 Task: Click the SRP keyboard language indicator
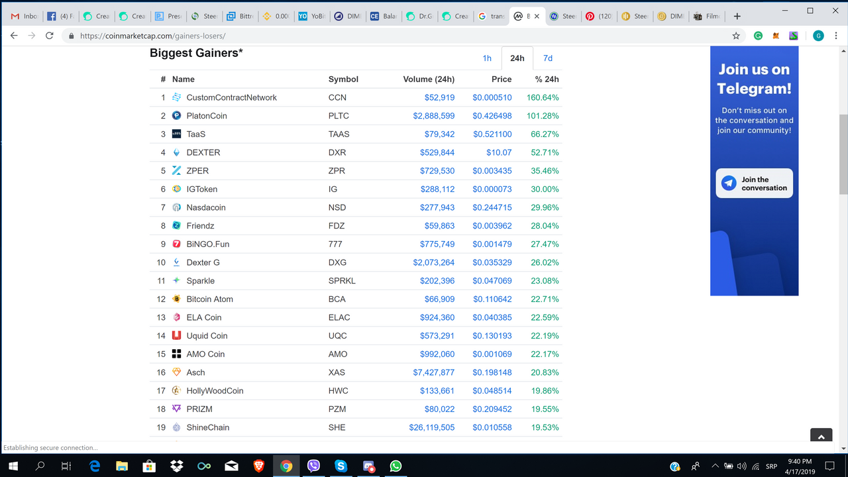(771, 466)
